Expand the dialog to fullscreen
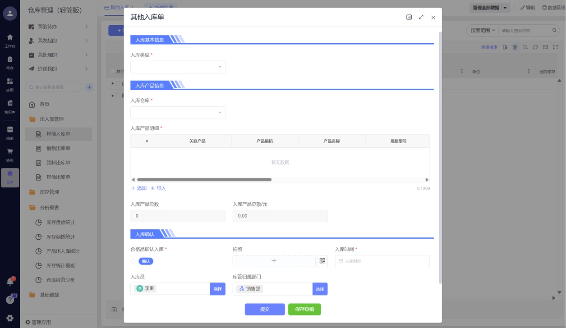566x328 pixels. 421,17
